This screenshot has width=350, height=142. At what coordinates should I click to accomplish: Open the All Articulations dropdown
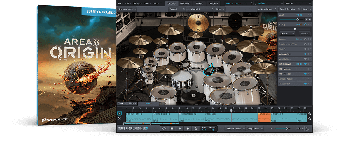(267, 9)
